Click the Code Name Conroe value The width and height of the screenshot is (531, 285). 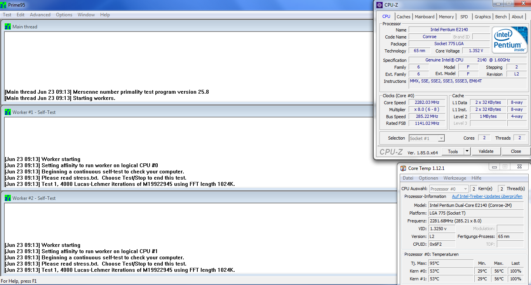(x=429, y=37)
